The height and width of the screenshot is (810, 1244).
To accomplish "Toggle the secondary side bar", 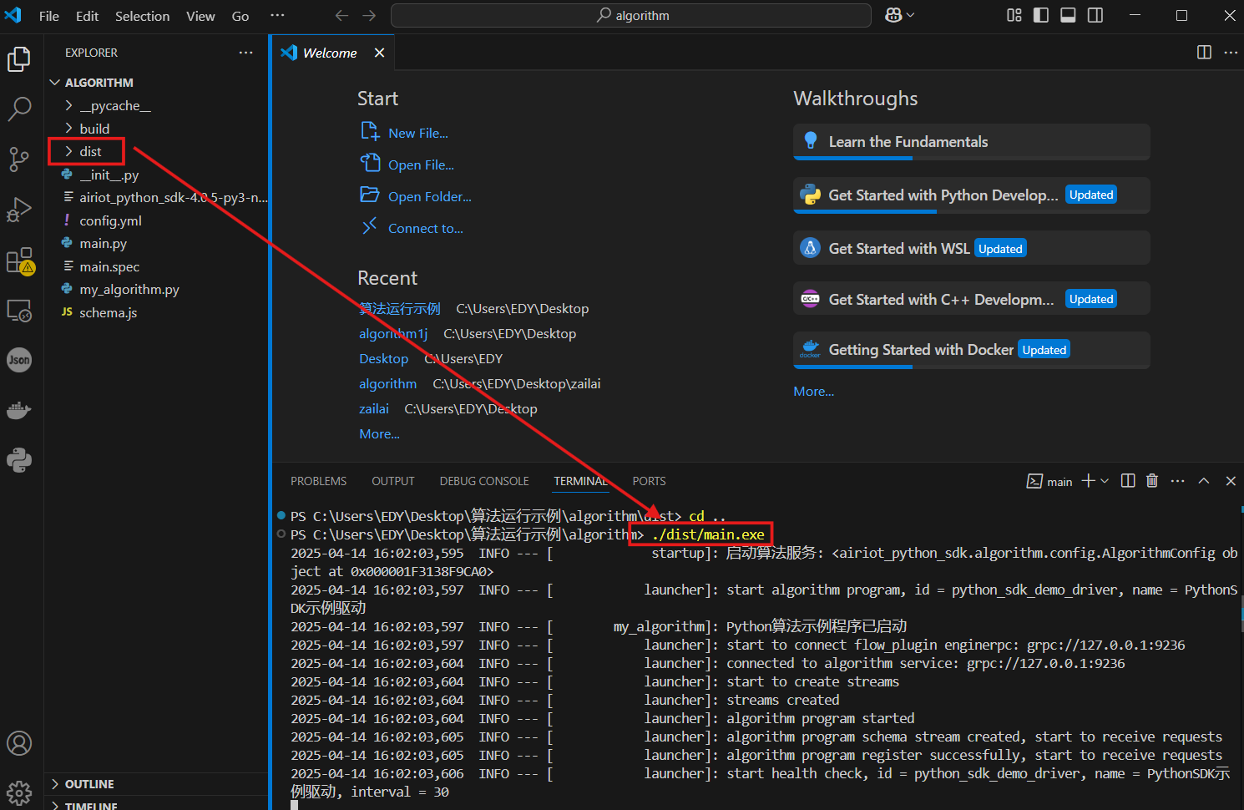I will tap(1095, 15).
